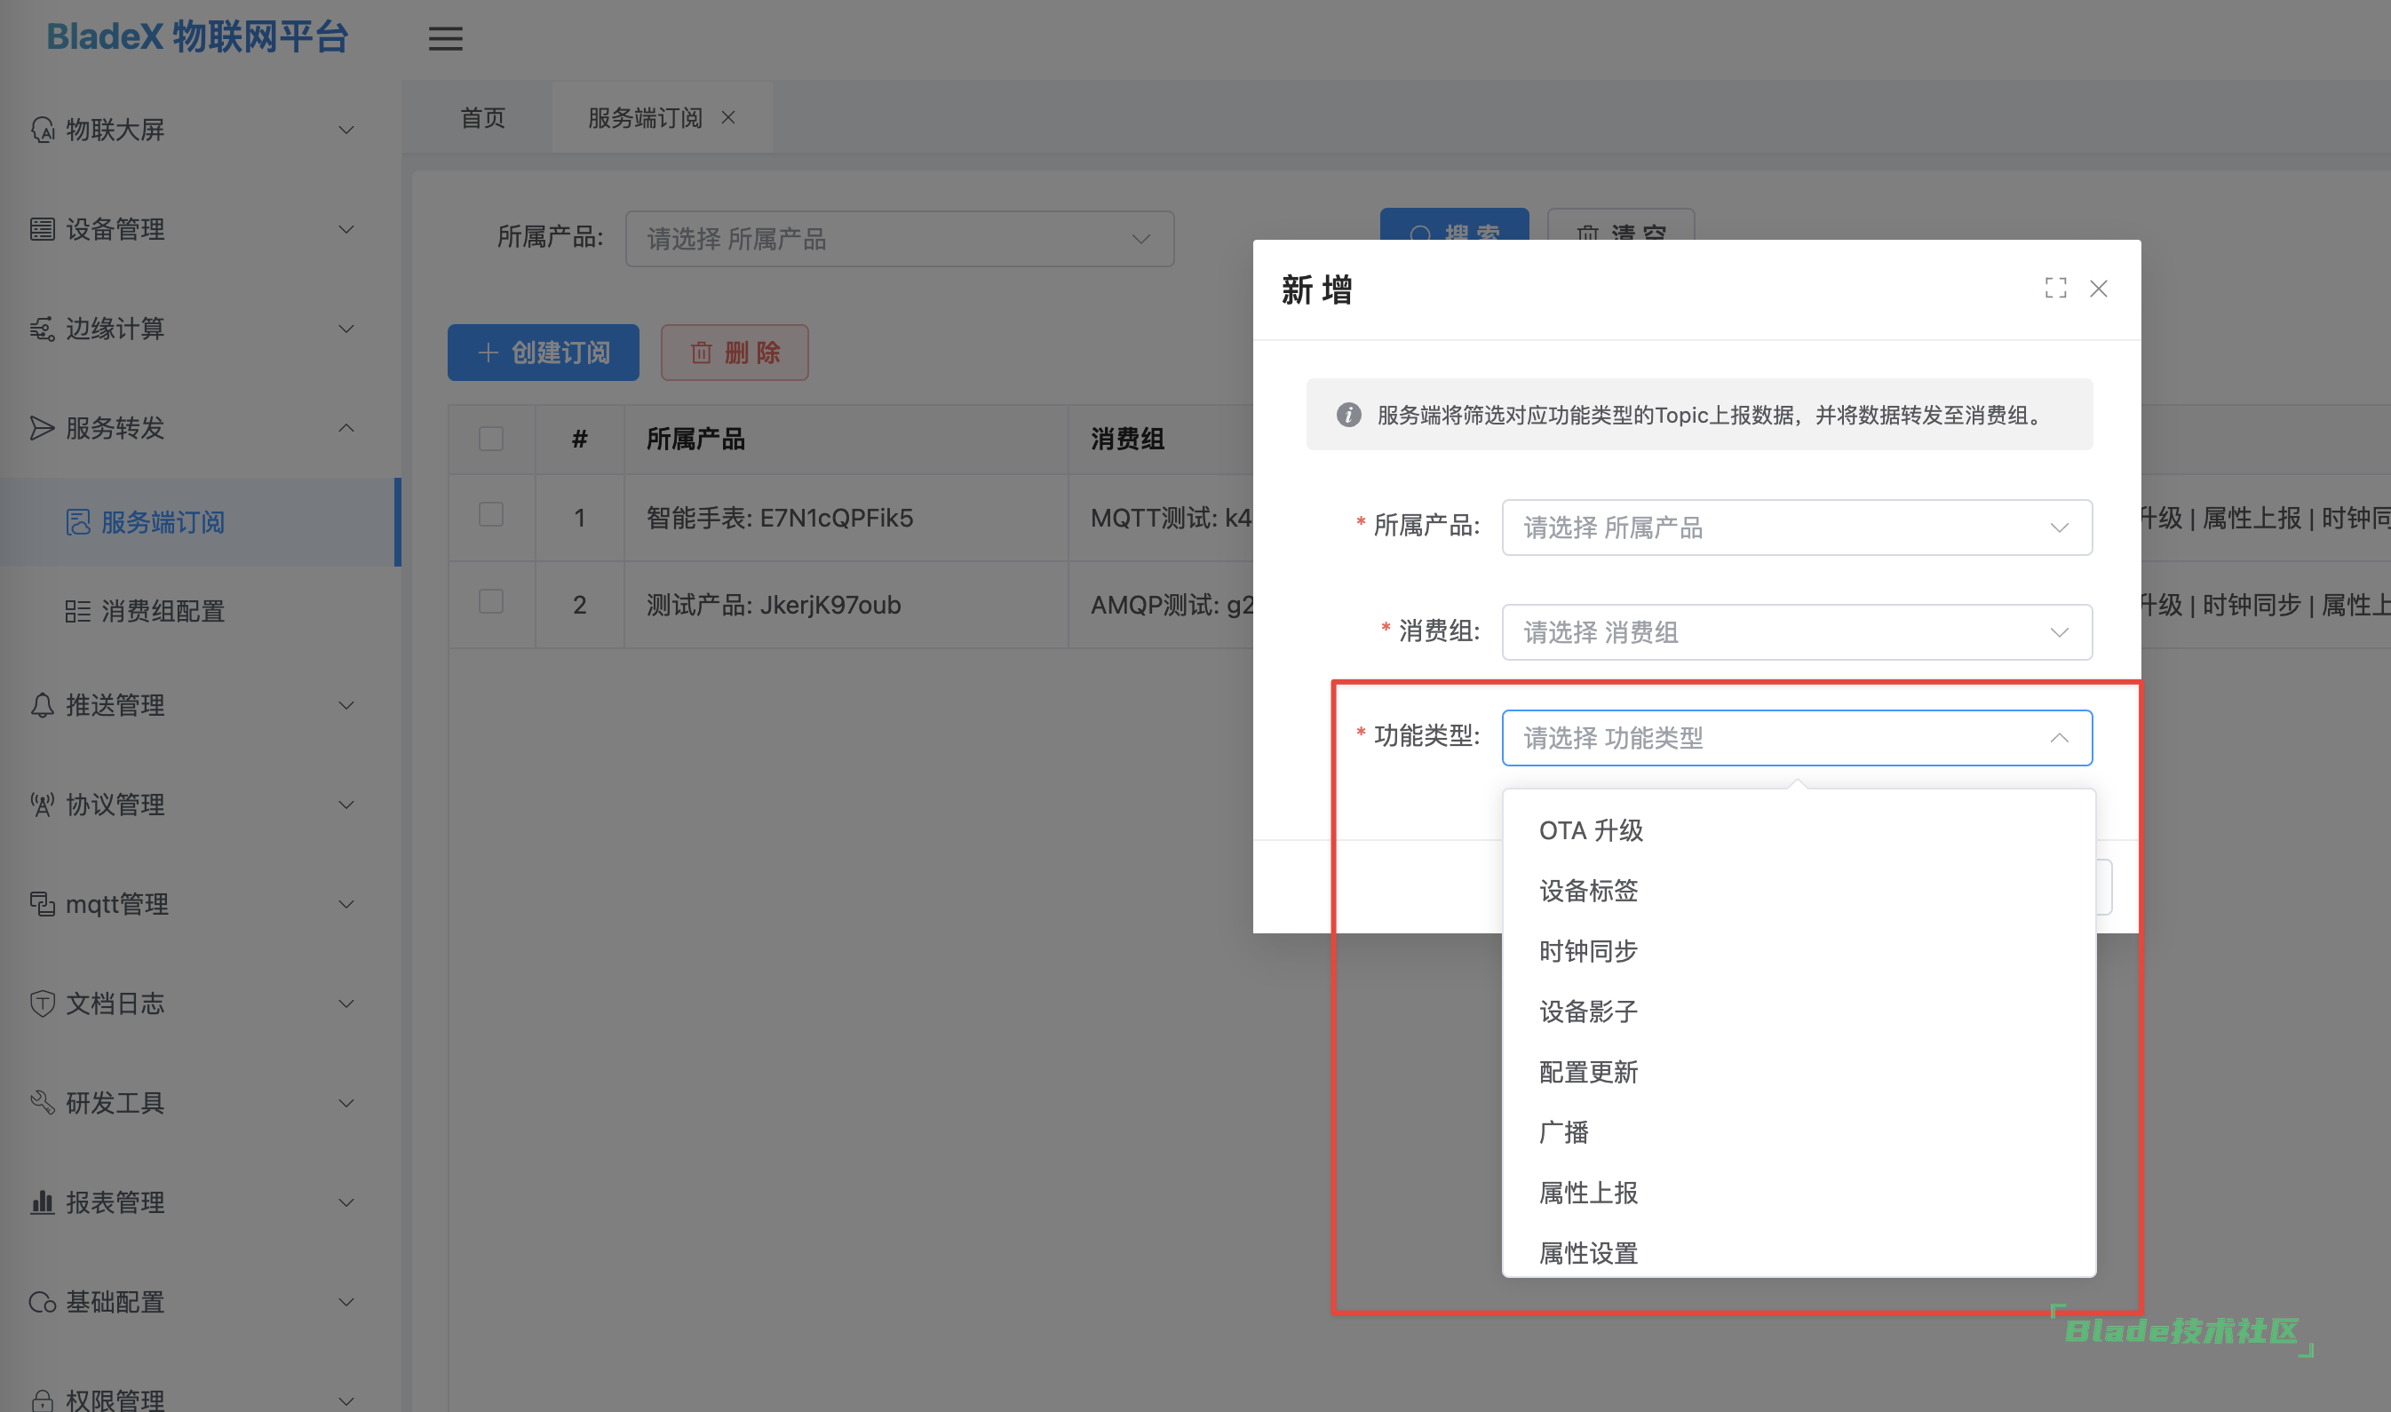Open the 消费组 dropdown in the dialog
Screen dimensions: 2391x1412
point(1796,632)
